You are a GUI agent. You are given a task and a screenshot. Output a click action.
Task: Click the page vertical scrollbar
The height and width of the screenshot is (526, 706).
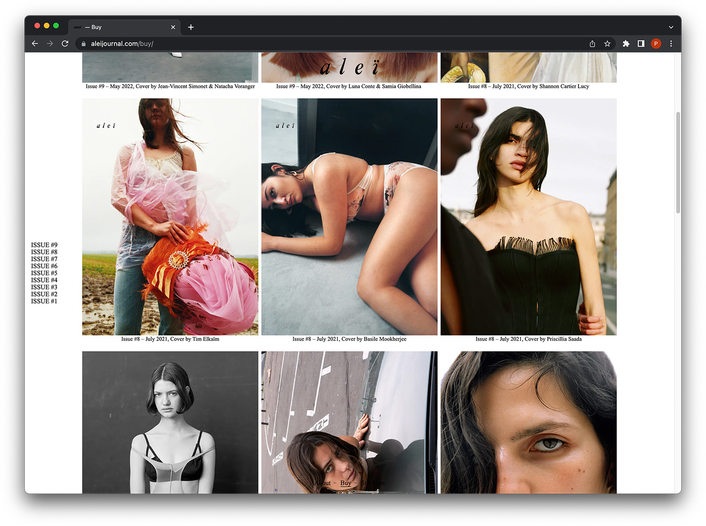(x=678, y=163)
